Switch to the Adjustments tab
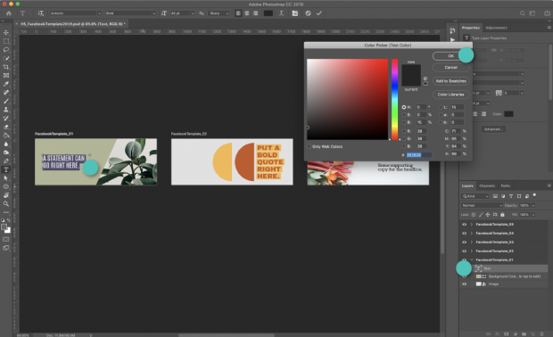Screen dimensions: 553x337 pos(496,28)
